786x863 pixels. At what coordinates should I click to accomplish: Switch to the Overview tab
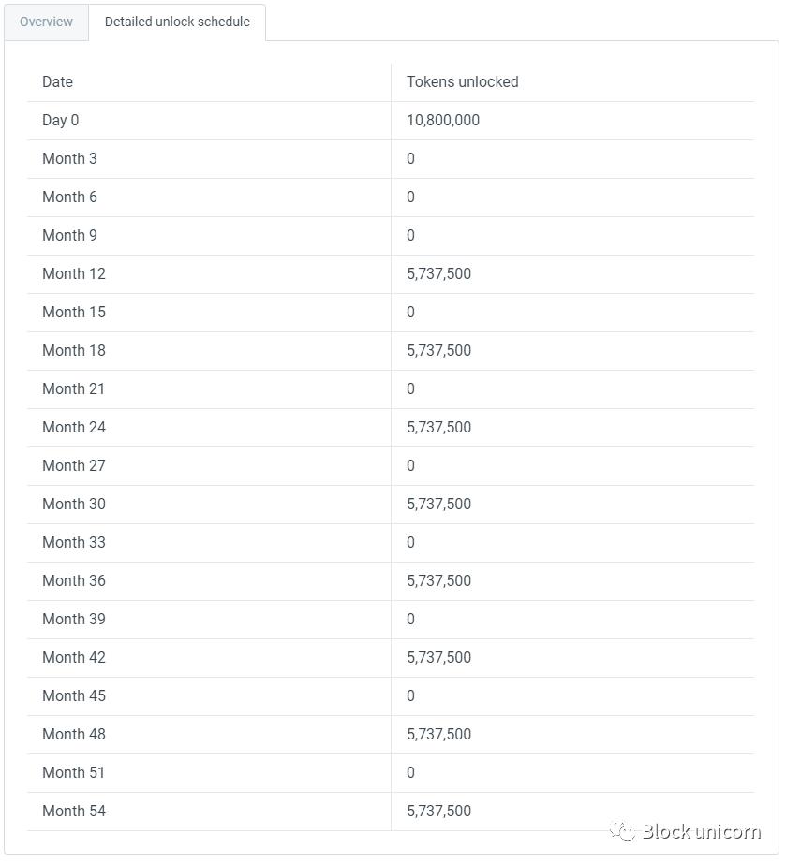(x=46, y=22)
